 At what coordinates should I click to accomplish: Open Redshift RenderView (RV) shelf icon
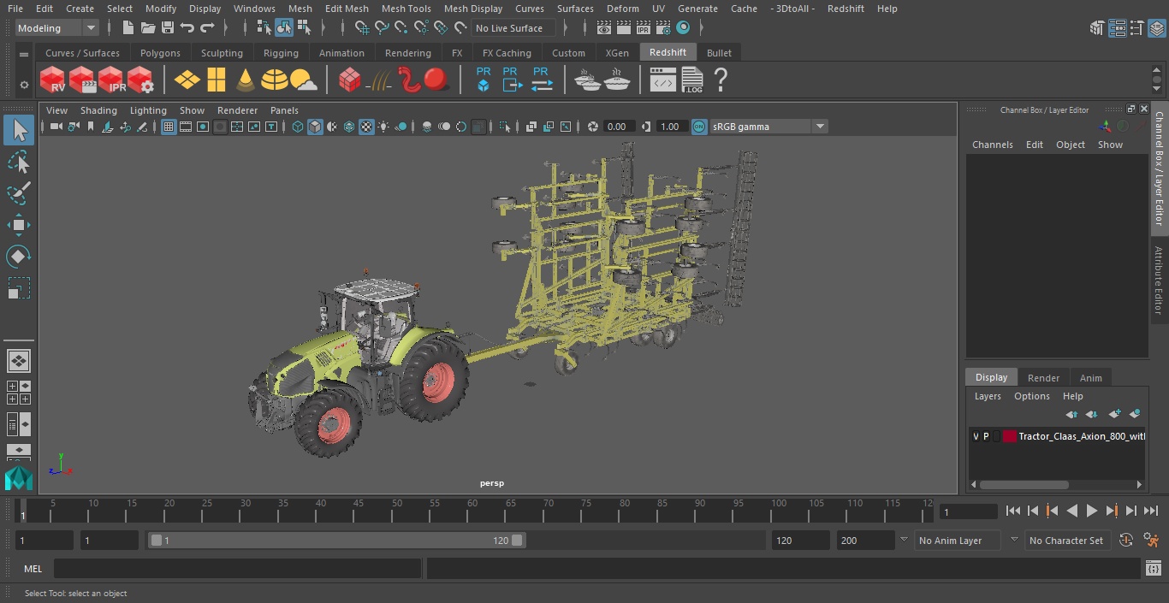click(x=53, y=80)
